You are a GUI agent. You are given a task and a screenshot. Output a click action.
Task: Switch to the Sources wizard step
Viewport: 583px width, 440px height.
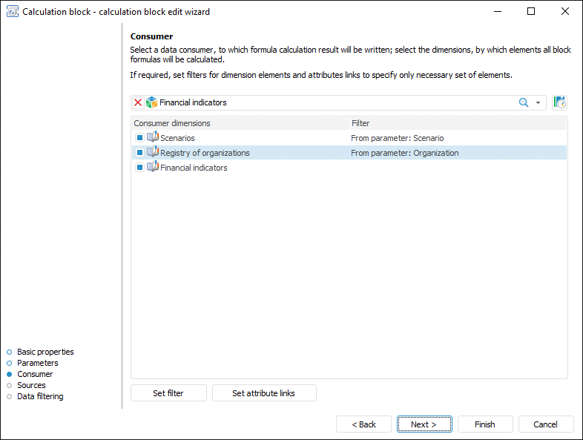coord(31,385)
